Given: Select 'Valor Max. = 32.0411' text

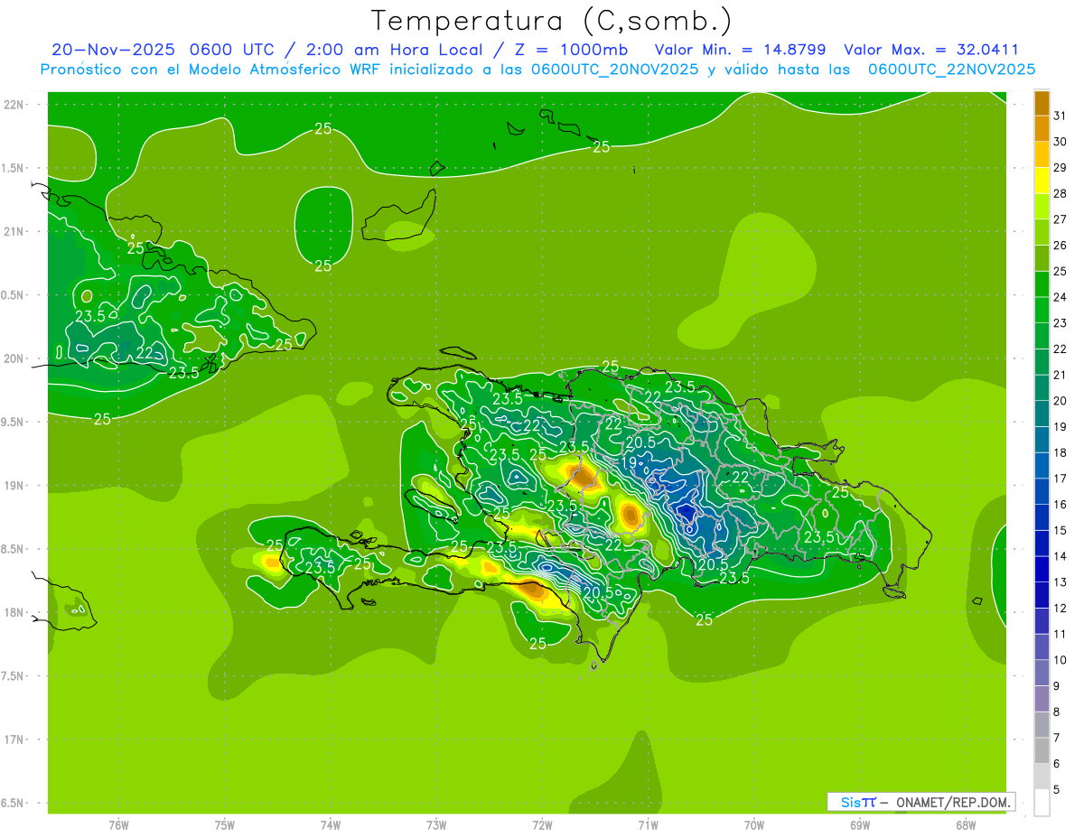Looking at the screenshot, I should point(932,51).
